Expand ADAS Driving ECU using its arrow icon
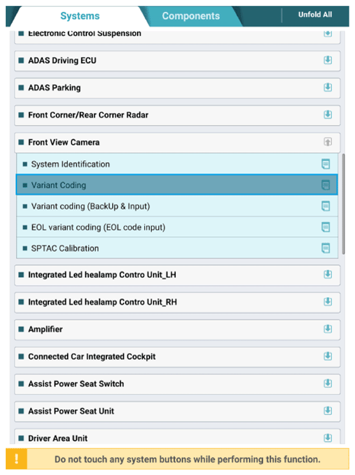This screenshot has height=475, width=355. pyautogui.click(x=328, y=60)
